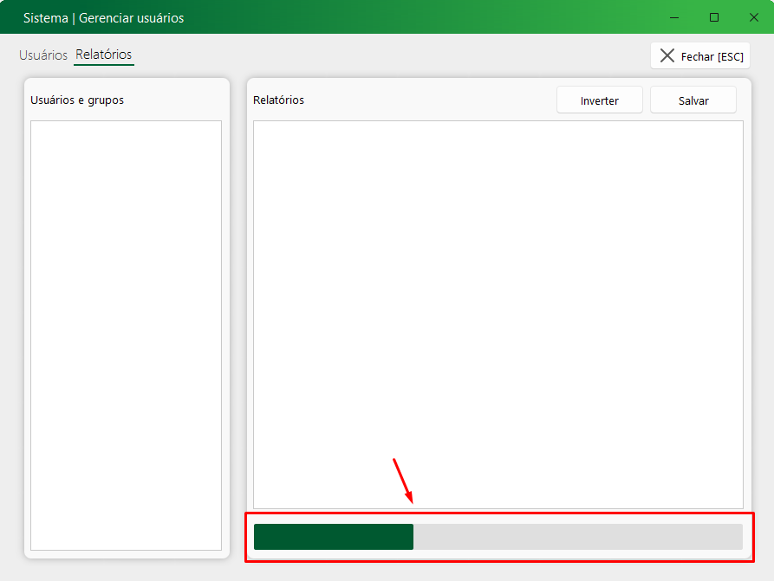Click the green underline beneath the Relatórios tab
Image resolution: width=774 pixels, height=581 pixels.
(103, 65)
